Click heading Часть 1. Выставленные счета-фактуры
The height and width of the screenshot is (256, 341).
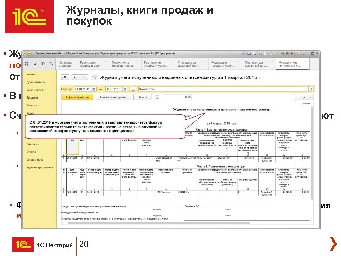222,130
